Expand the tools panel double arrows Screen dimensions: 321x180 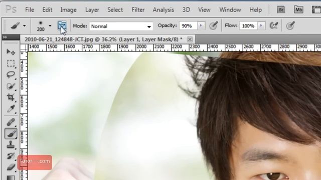tap(5, 37)
